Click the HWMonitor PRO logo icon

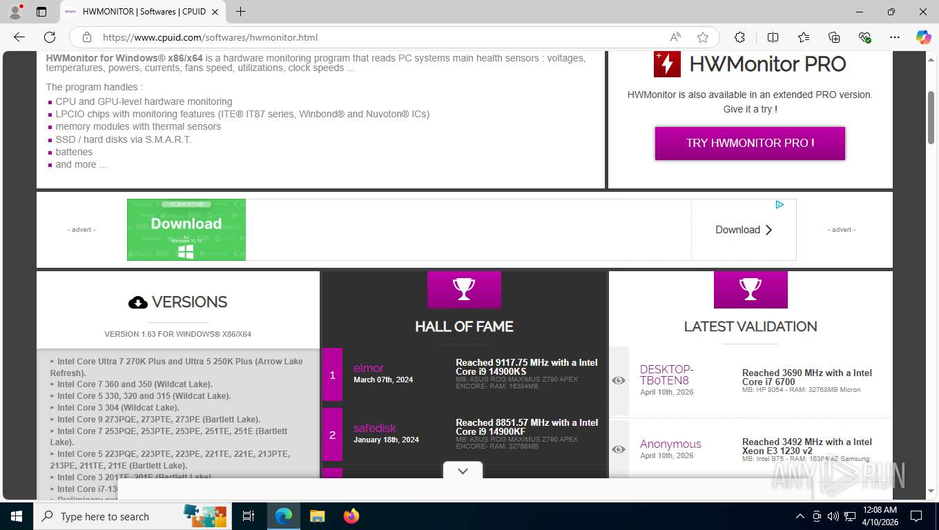(x=667, y=64)
